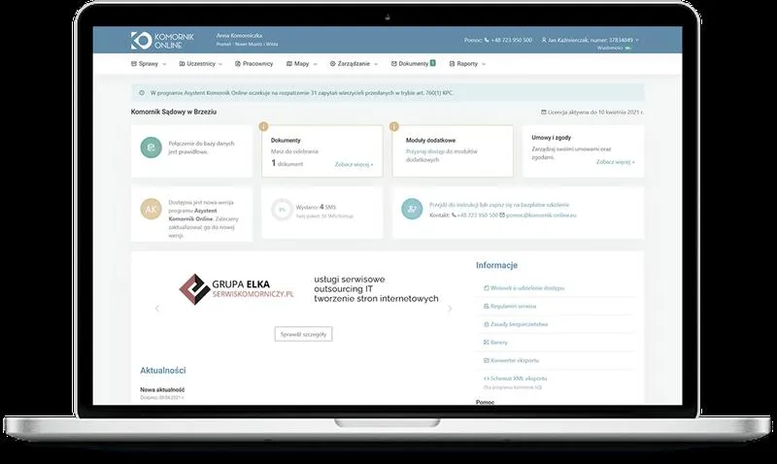This screenshot has height=464, width=777.
Task: Click info badge on Dokumenty card
Action: pos(264,125)
